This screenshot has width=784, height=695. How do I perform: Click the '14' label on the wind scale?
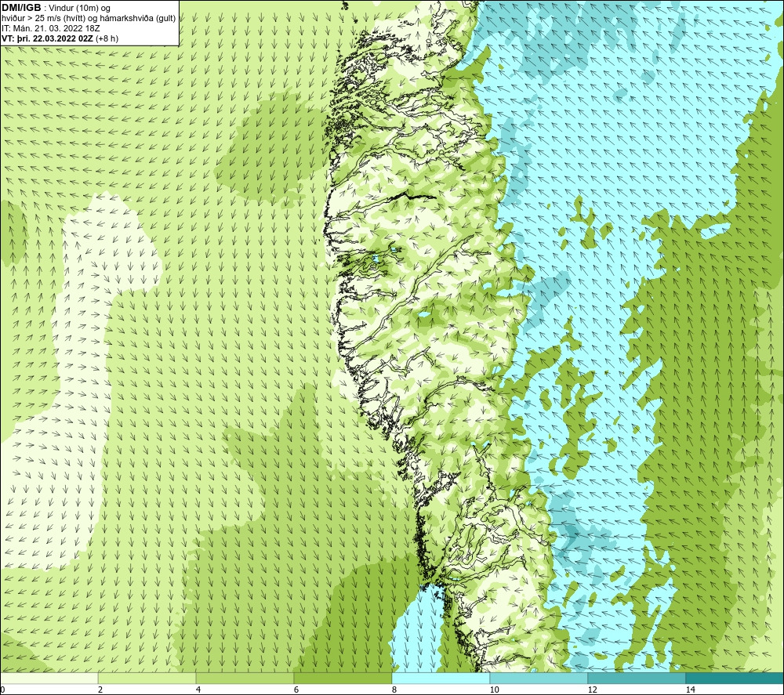pos(691,690)
